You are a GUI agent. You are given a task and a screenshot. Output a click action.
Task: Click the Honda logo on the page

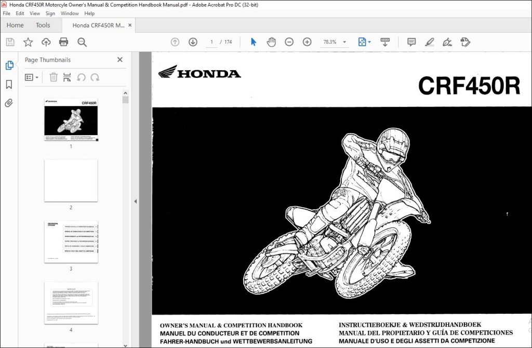pyautogui.click(x=199, y=72)
